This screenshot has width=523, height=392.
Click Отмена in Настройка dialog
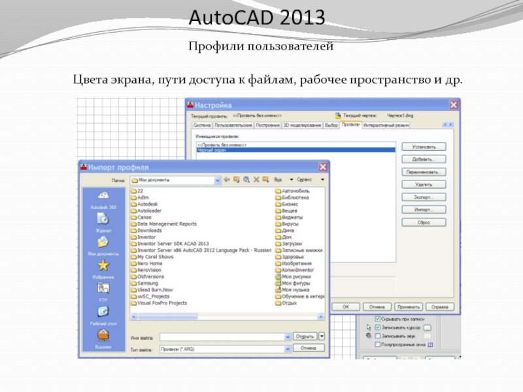[x=377, y=306]
